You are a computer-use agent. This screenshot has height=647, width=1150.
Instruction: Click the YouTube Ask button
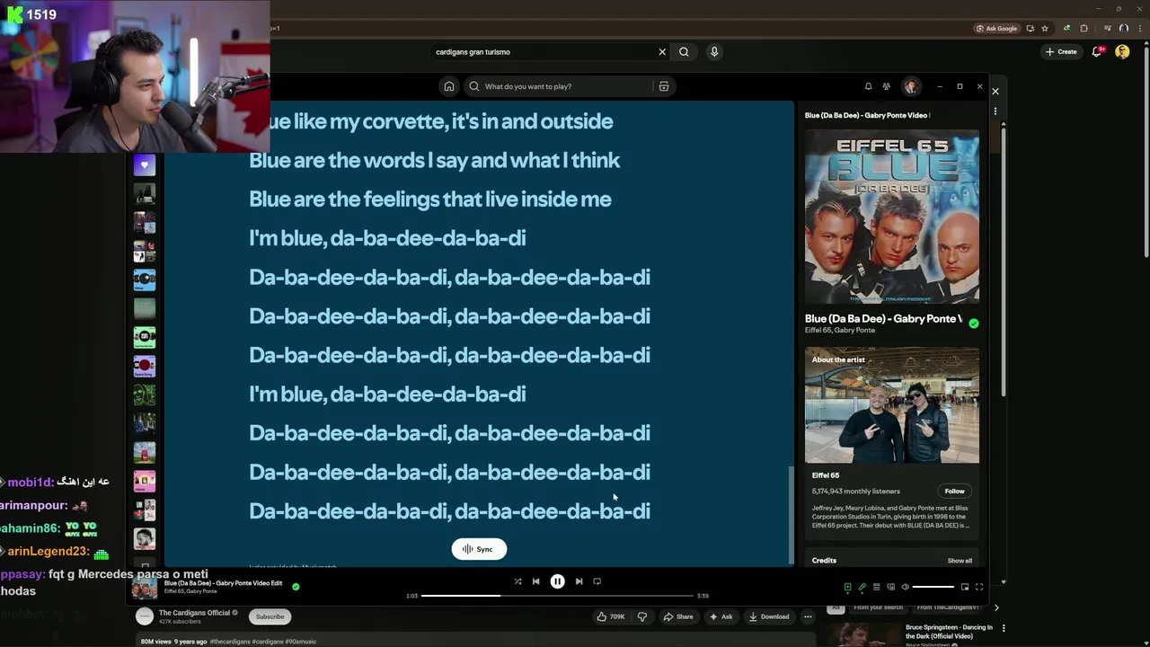click(x=721, y=616)
